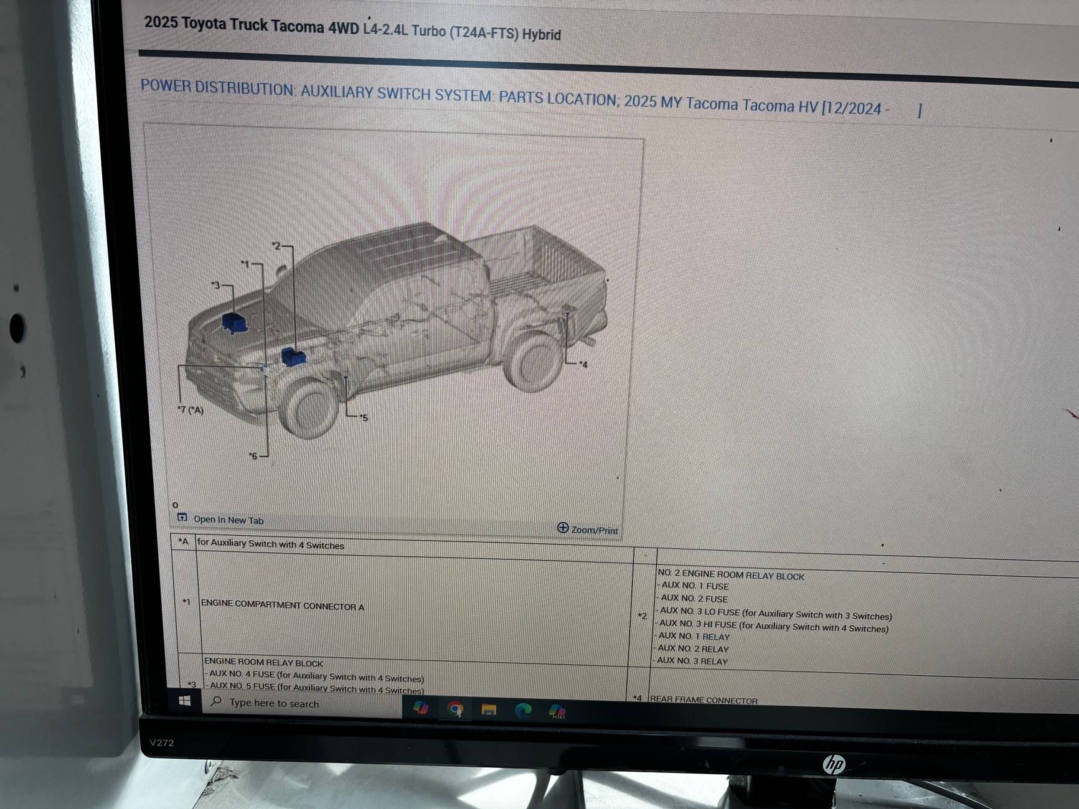
Task: Select the *4 callout label at the rear wheel
Action: coord(583,364)
